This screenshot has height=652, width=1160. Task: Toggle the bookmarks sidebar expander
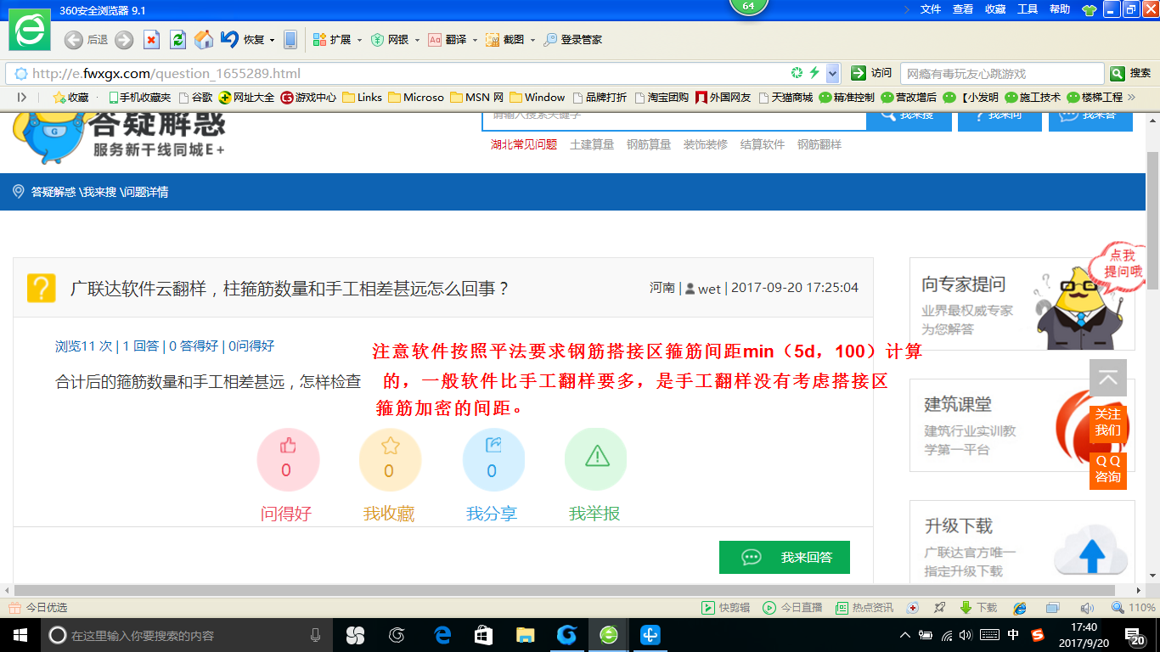21,97
